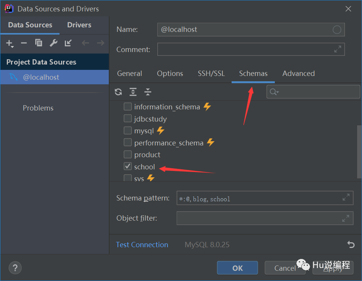Open the Drivers tab

coord(79,25)
